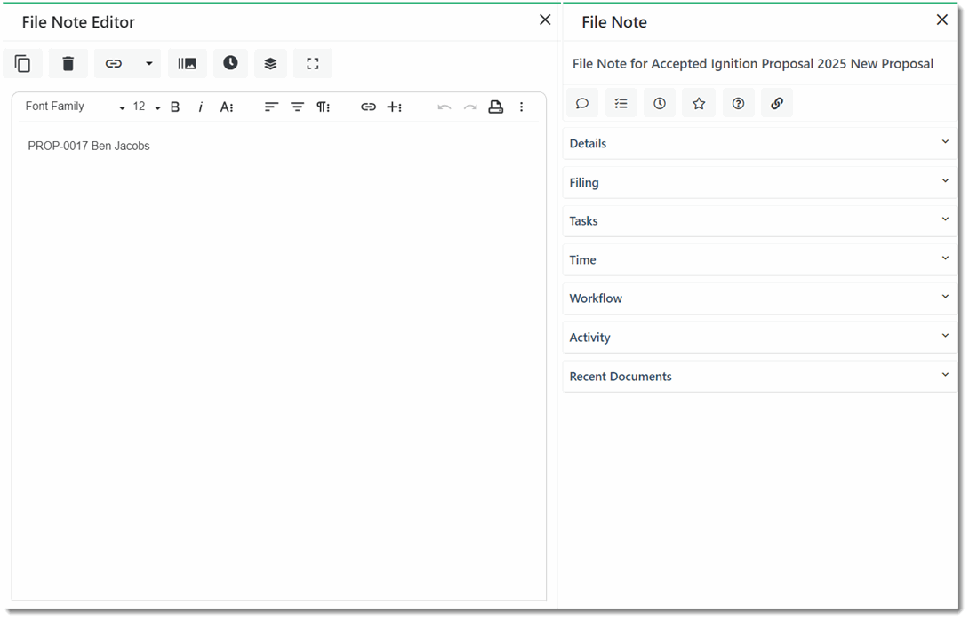Expand the Filing section
This screenshot has height=620, width=969.
759,182
